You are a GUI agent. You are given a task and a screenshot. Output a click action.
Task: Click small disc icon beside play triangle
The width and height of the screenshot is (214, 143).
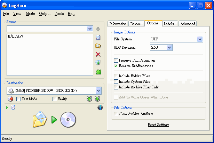pyautogui.click(x=13, y=108)
